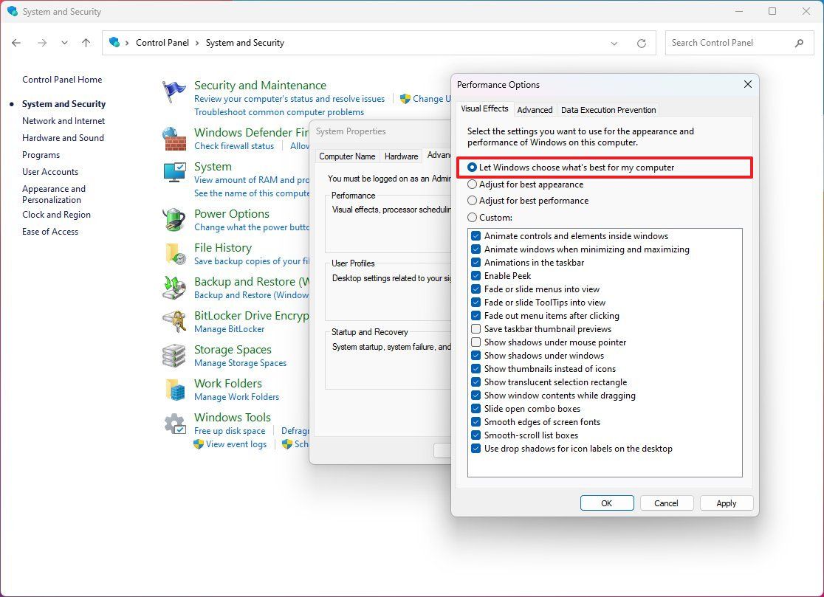Open the address bar dropdown arrow
Image resolution: width=824 pixels, height=597 pixels.
pyautogui.click(x=614, y=43)
